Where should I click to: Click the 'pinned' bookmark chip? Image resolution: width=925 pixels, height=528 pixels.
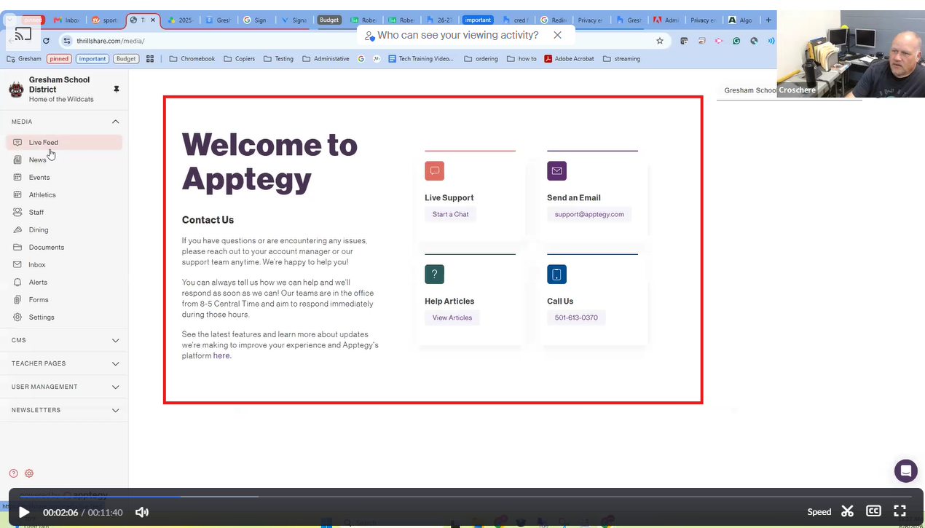tap(59, 59)
